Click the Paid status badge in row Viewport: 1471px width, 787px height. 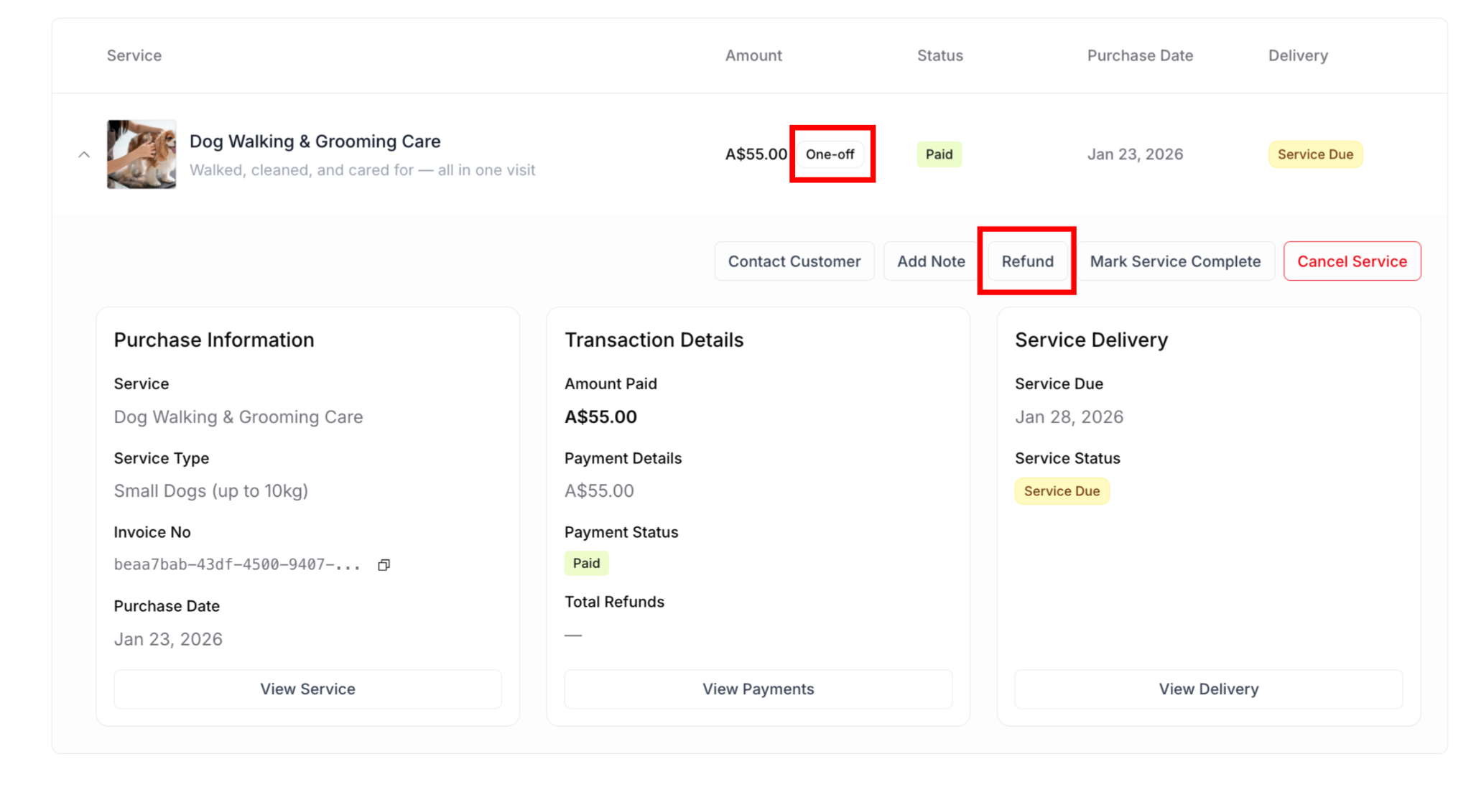(x=939, y=154)
